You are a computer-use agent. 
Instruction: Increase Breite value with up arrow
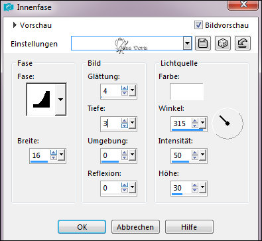click(x=54, y=152)
